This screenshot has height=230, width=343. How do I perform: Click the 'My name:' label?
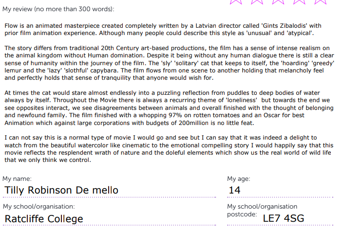(x=17, y=178)
